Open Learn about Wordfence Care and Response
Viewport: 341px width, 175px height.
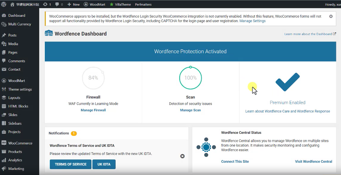click(288, 111)
